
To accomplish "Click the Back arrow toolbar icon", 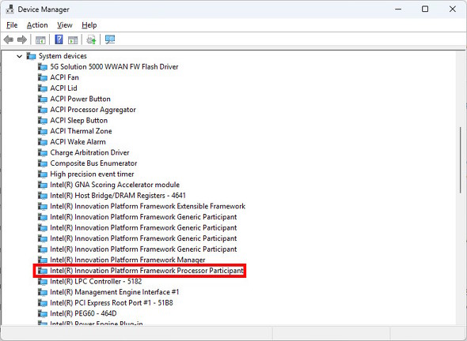I will [9, 39].
